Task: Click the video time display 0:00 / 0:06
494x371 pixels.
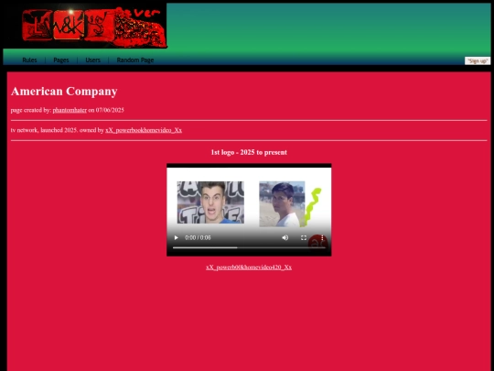Action: tap(198, 237)
